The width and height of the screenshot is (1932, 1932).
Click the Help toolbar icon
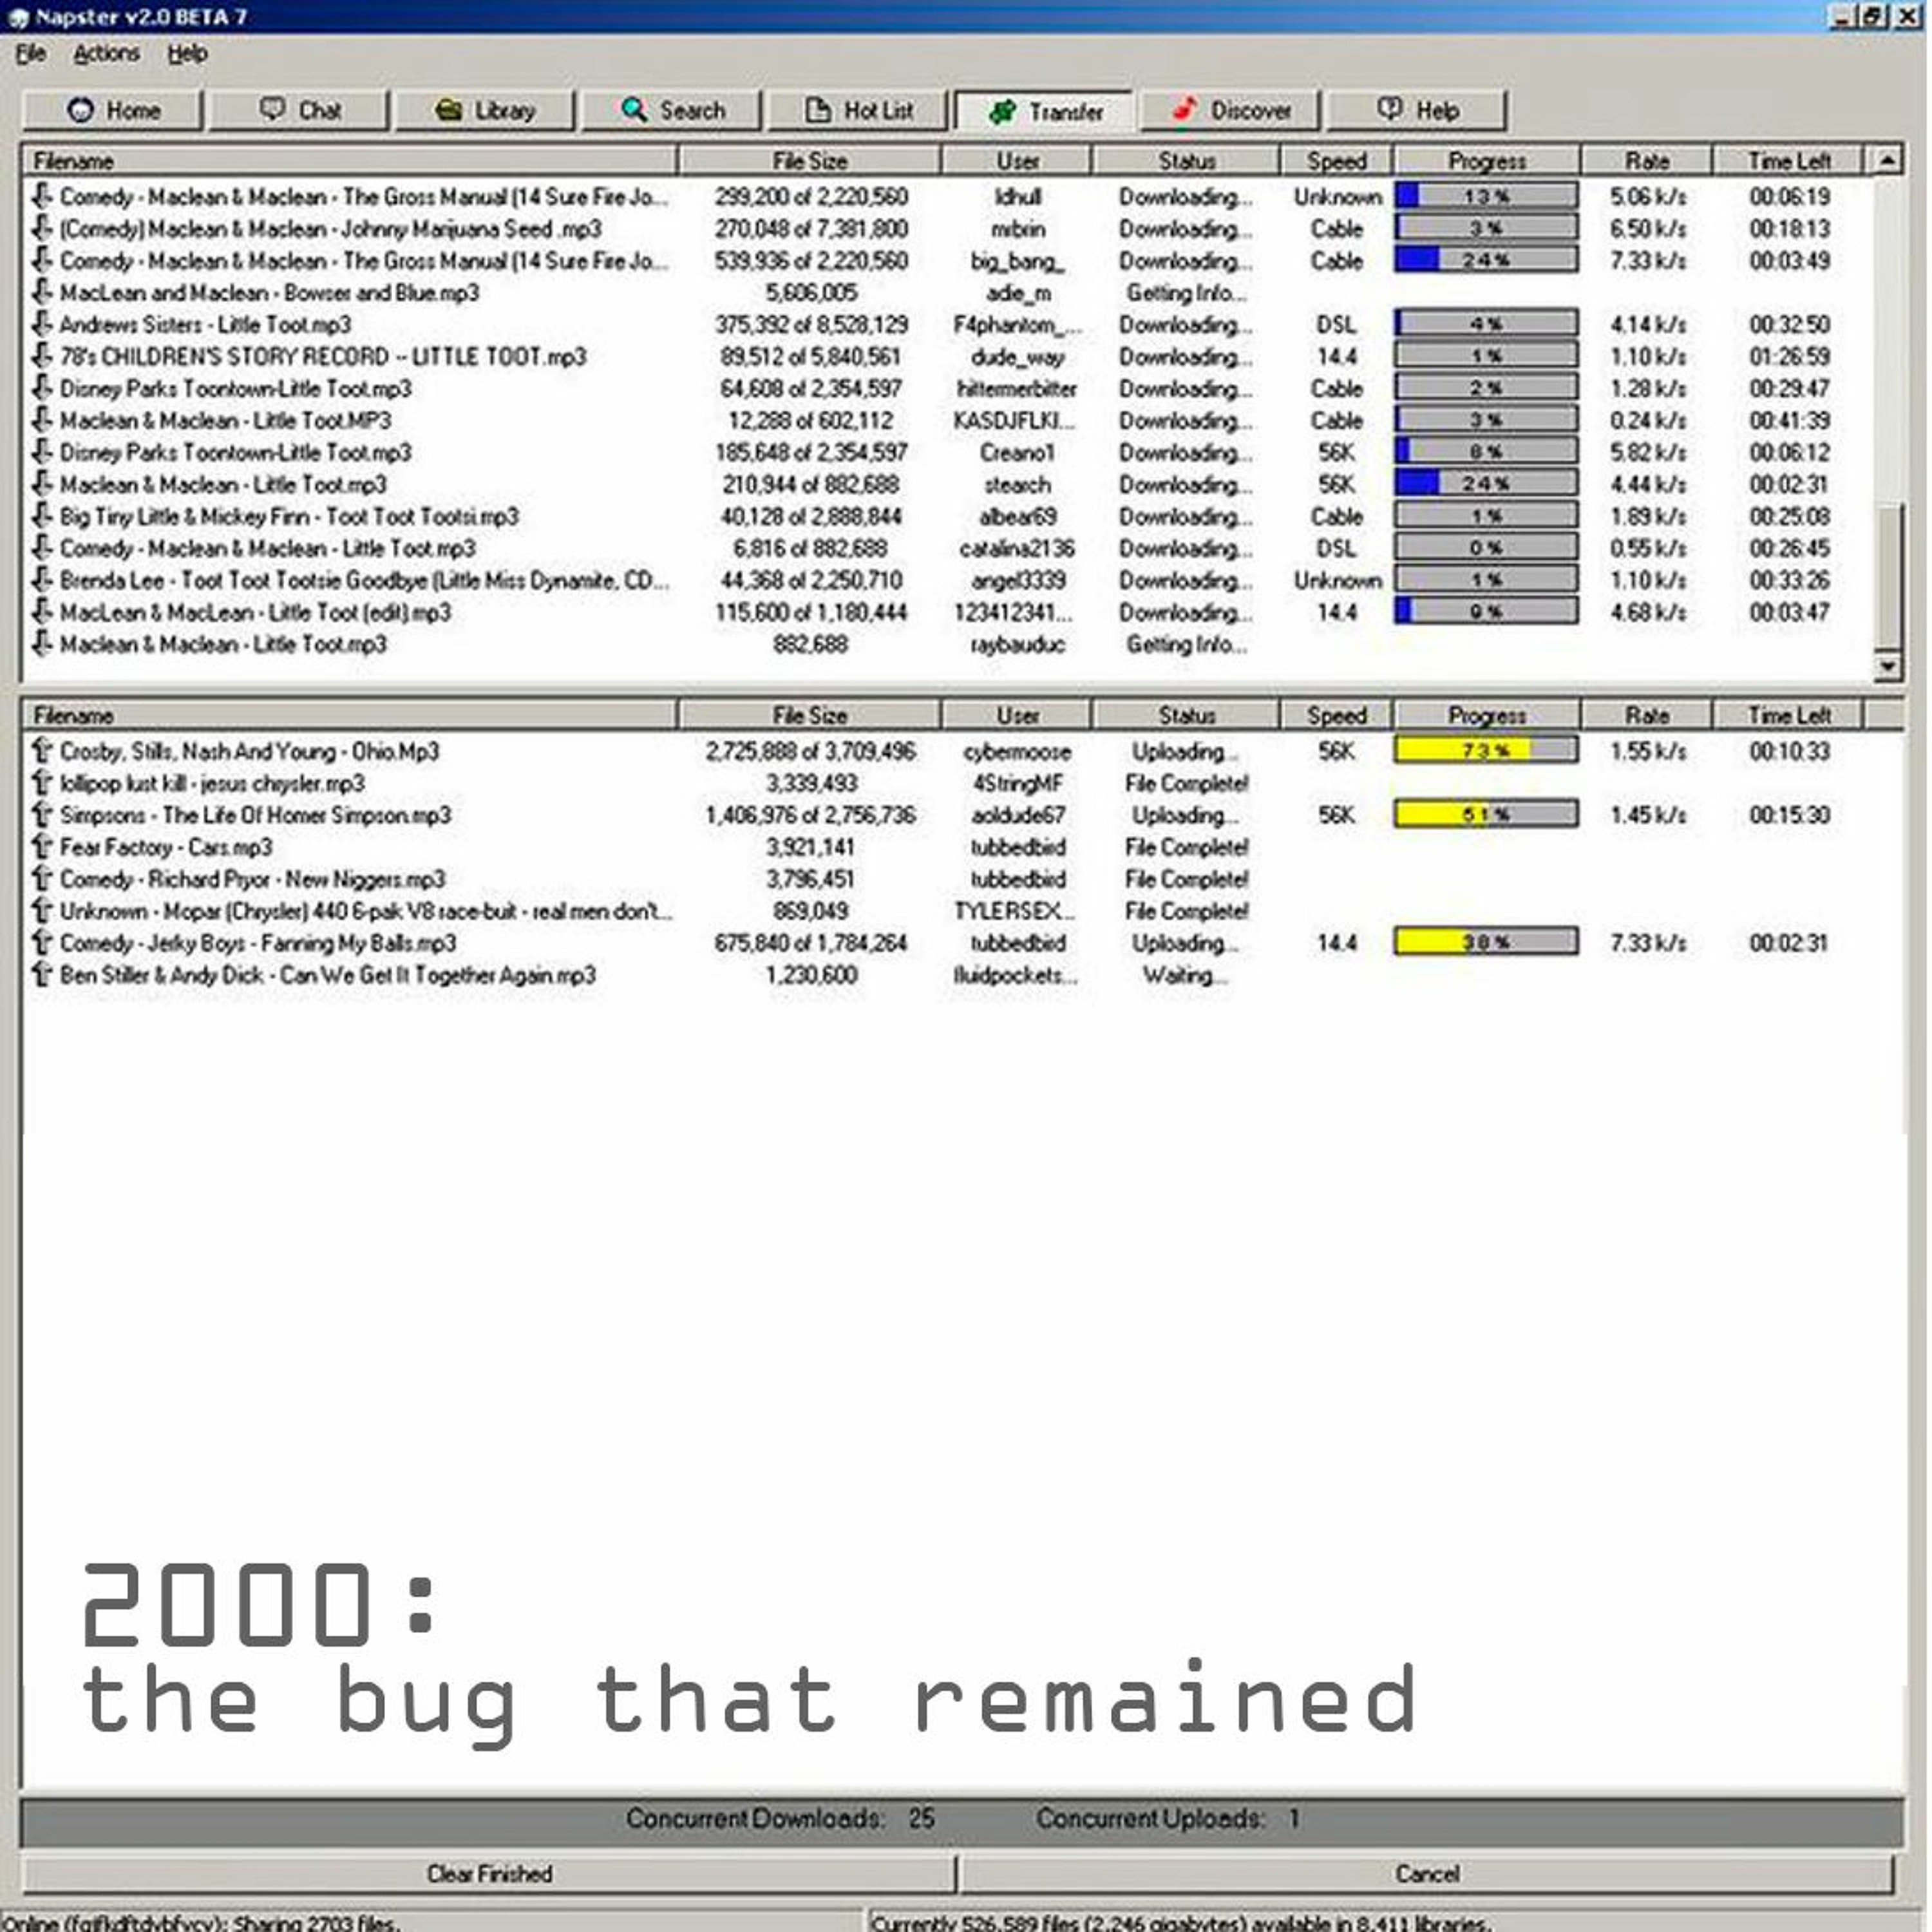1389,109
